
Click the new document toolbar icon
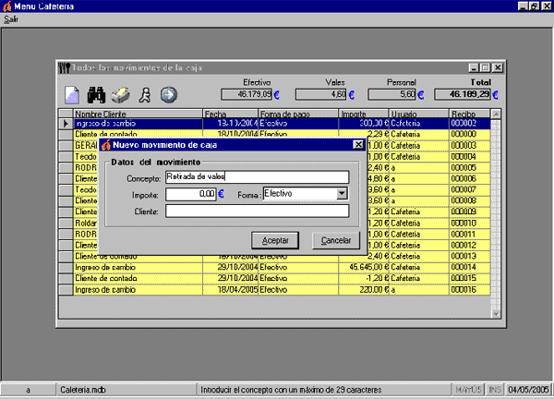click(72, 95)
